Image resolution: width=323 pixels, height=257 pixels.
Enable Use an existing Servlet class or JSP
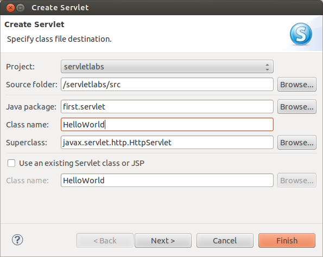11,163
